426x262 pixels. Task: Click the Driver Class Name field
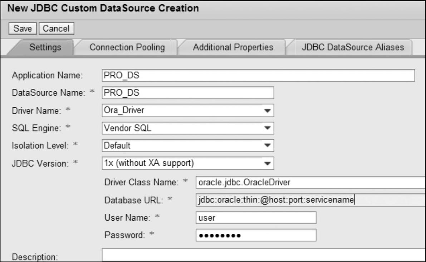pyautogui.click(x=310, y=183)
